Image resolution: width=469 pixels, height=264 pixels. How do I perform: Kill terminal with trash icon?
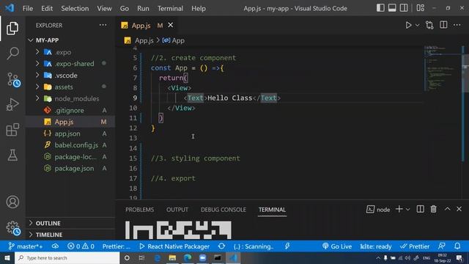pos(433,209)
